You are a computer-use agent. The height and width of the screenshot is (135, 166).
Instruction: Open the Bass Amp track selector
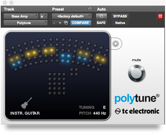(21, 16)
